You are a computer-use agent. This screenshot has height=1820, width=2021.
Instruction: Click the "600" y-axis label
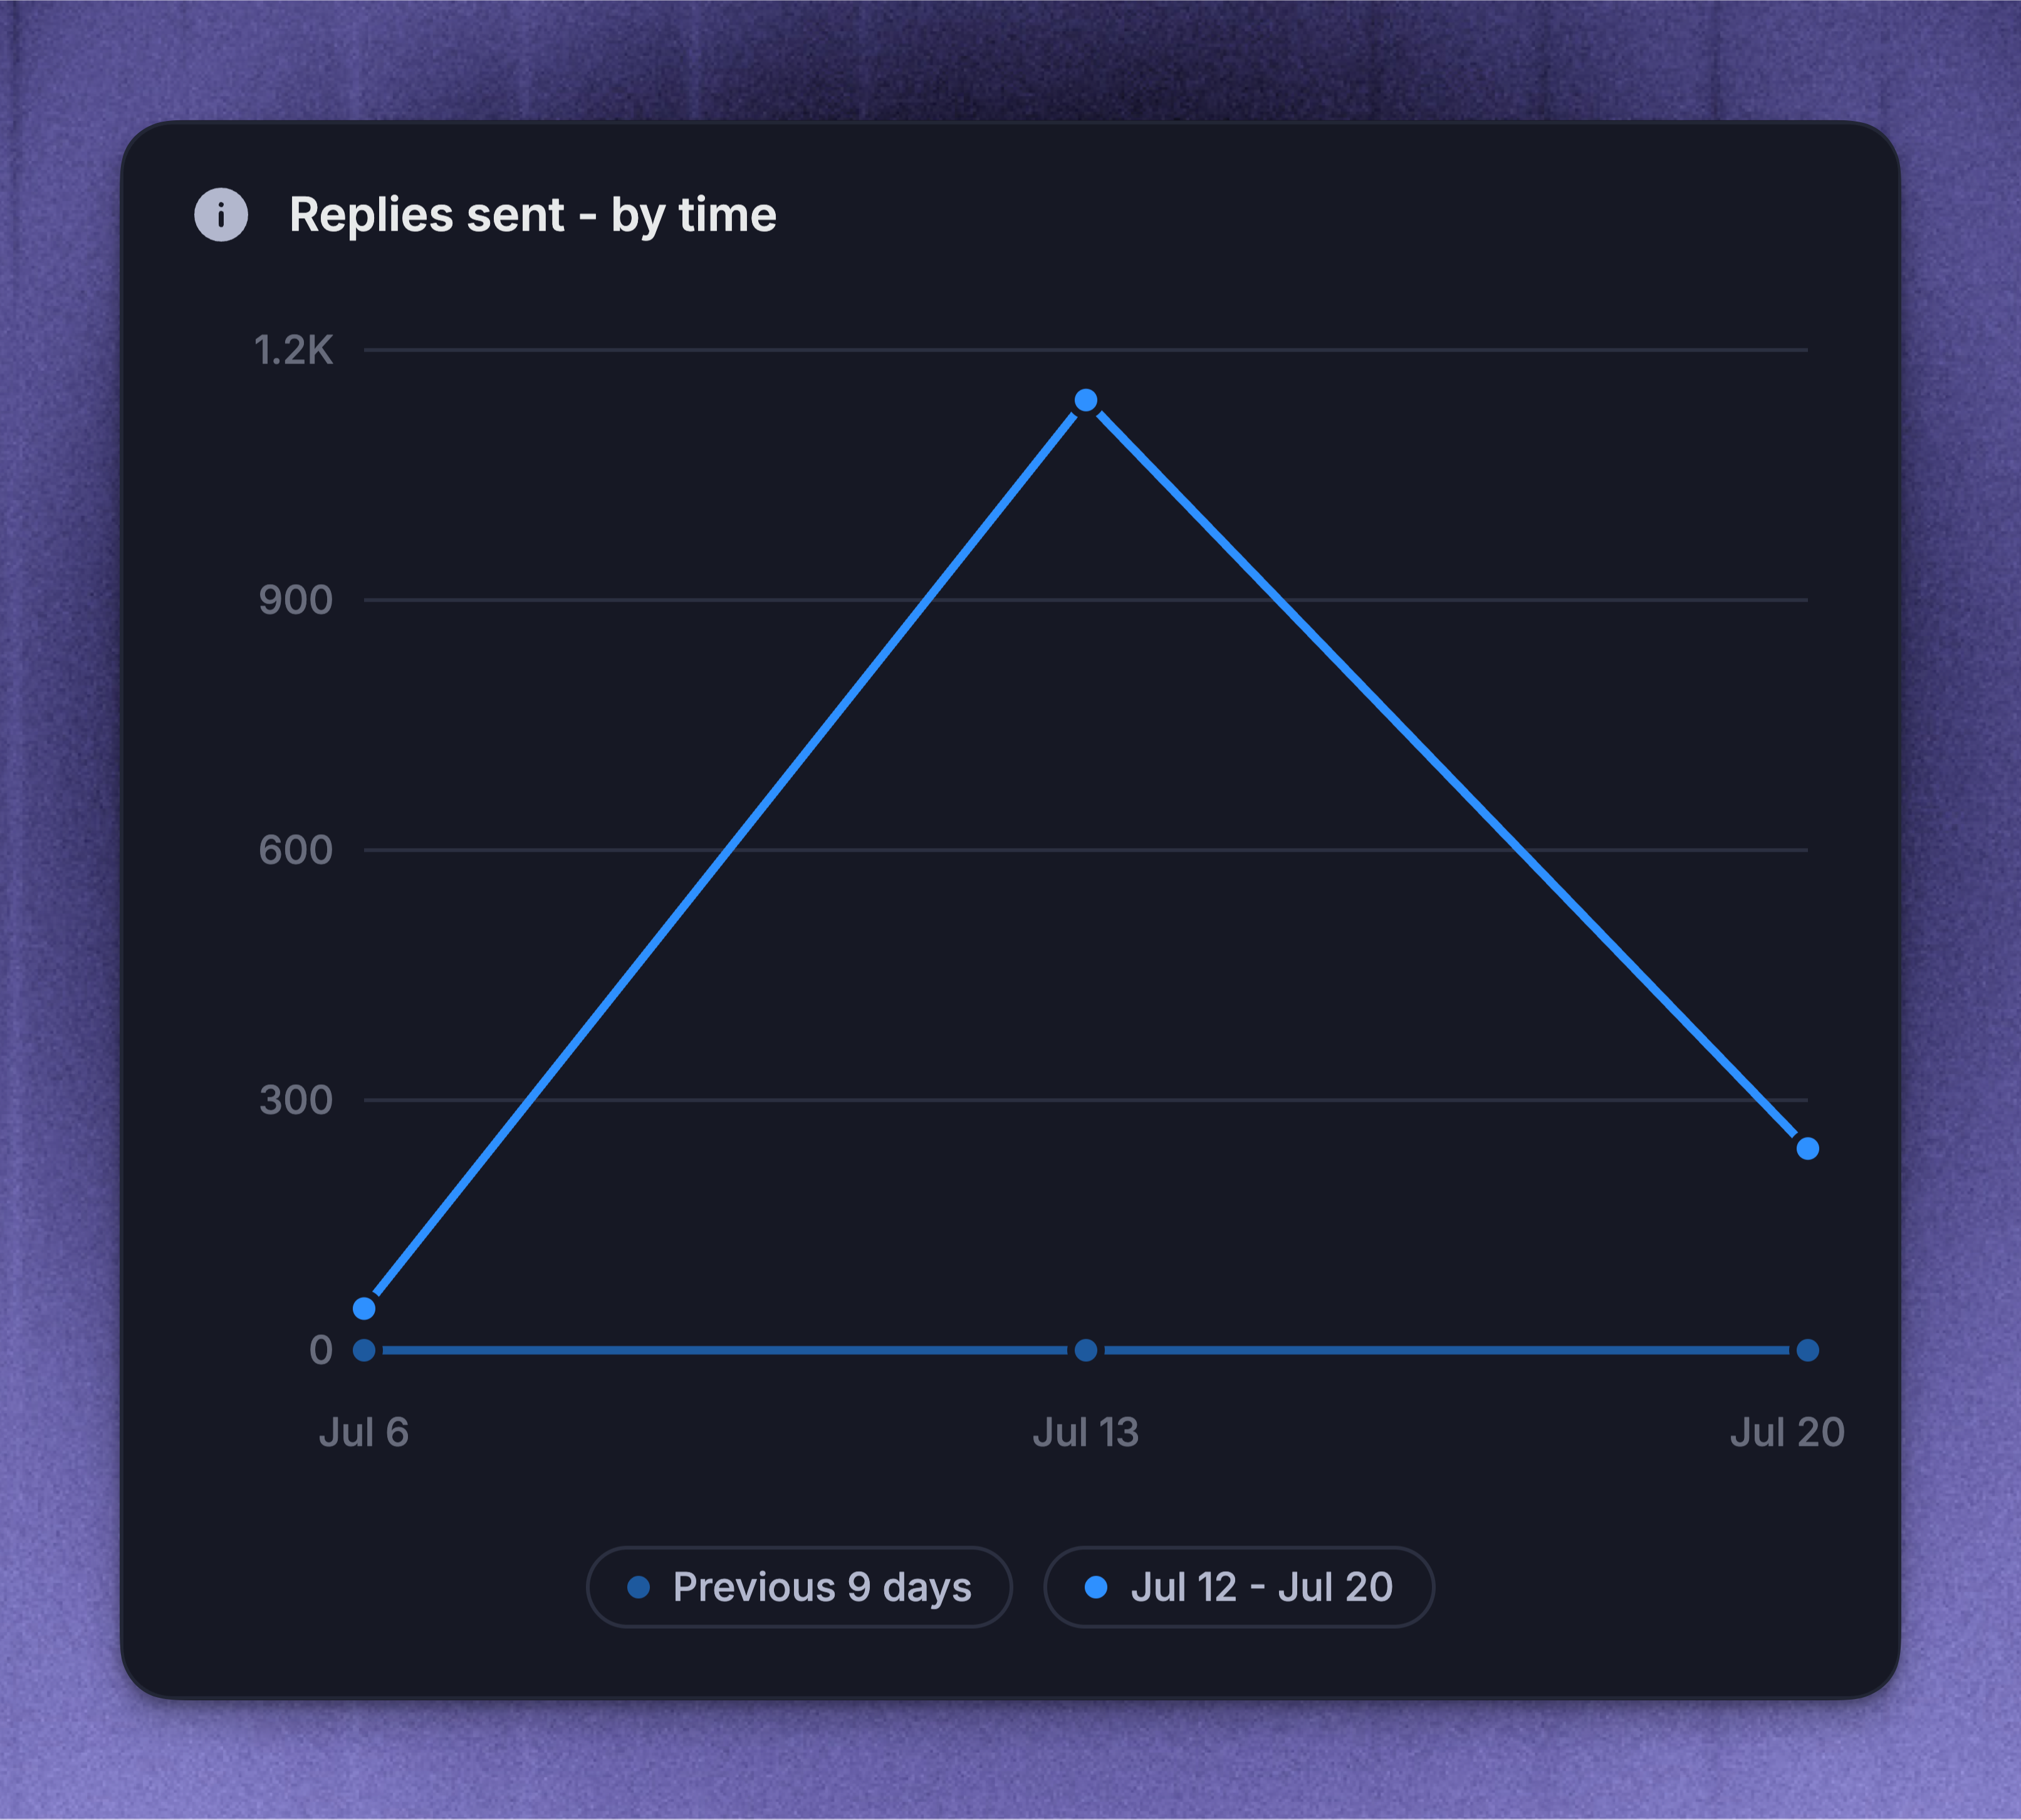click(296, 850)
